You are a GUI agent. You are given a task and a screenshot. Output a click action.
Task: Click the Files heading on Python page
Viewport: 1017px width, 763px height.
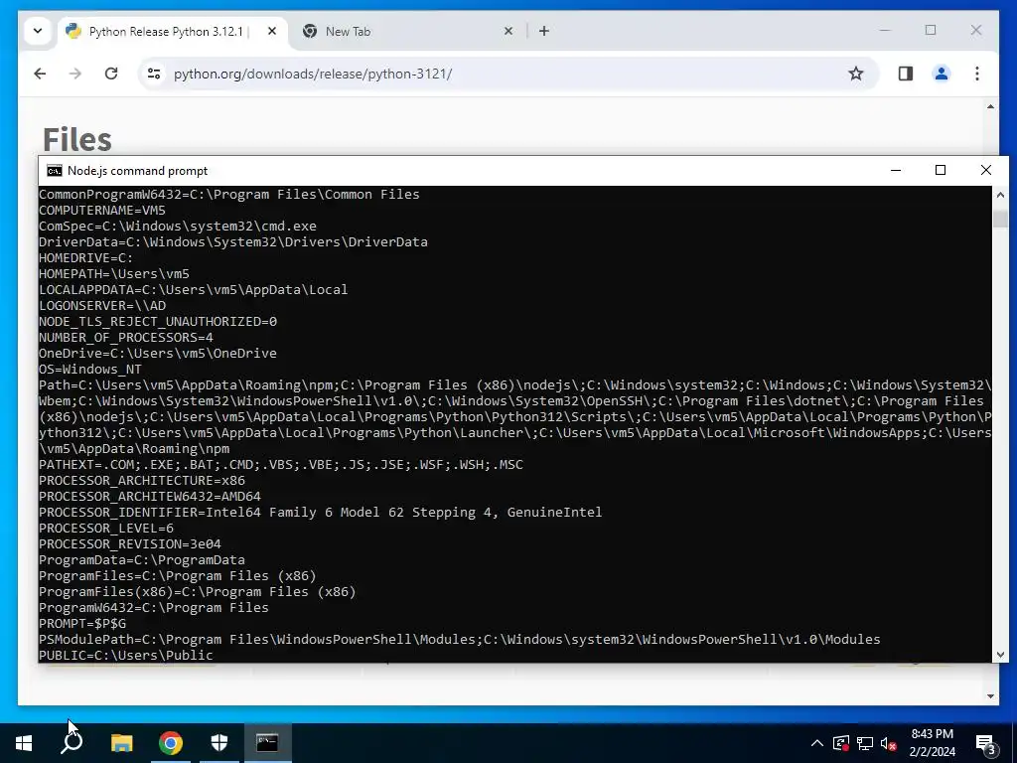[77, 138]
